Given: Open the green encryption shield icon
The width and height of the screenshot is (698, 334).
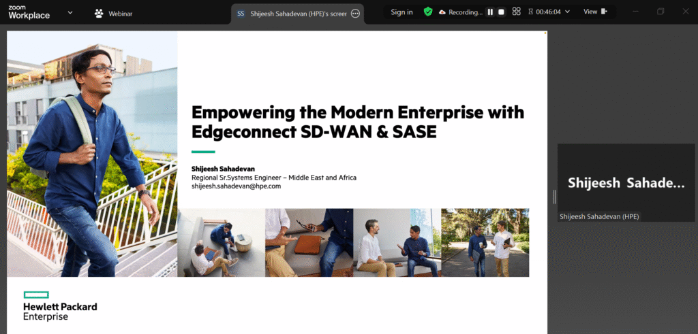Looking at the screenshot, I should pos(428,12).
